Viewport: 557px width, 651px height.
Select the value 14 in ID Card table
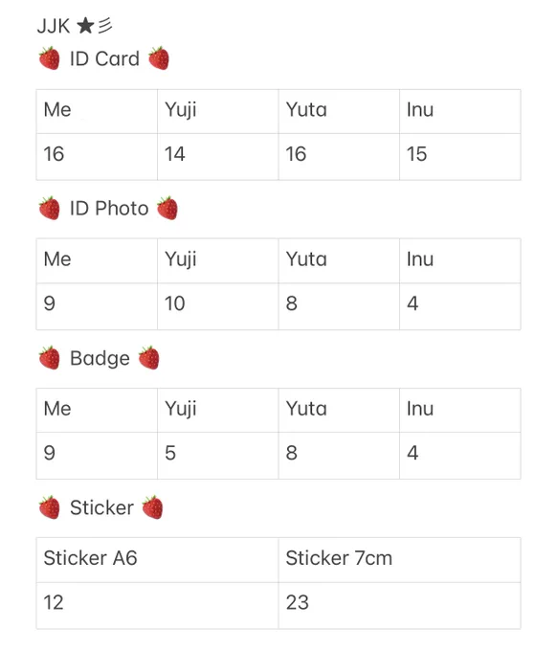pos(174,154)
